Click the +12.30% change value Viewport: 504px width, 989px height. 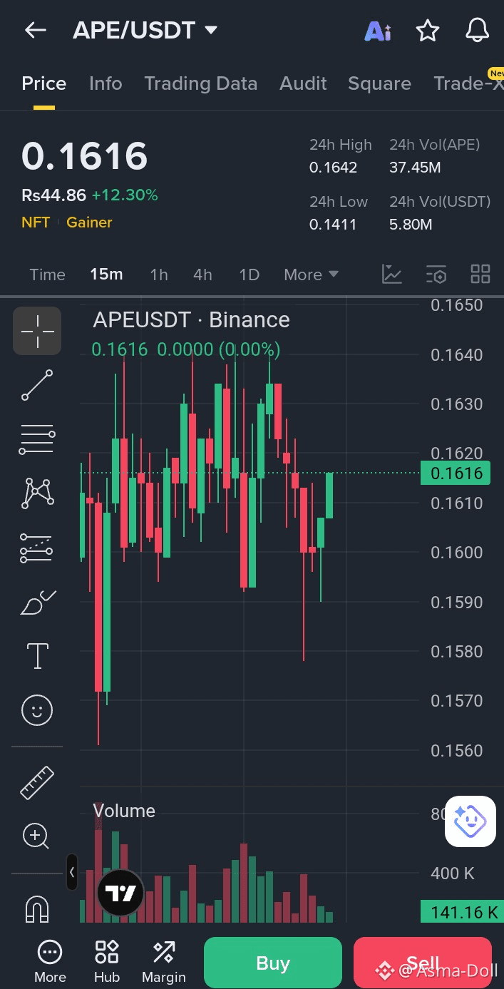tap(125, 195)
